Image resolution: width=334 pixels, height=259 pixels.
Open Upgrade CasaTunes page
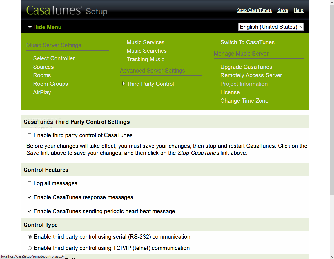tap(246, 67)
